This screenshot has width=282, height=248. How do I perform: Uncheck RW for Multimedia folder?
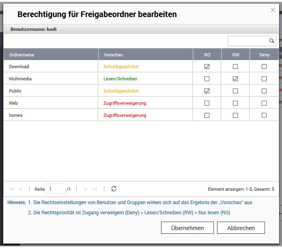235,79
